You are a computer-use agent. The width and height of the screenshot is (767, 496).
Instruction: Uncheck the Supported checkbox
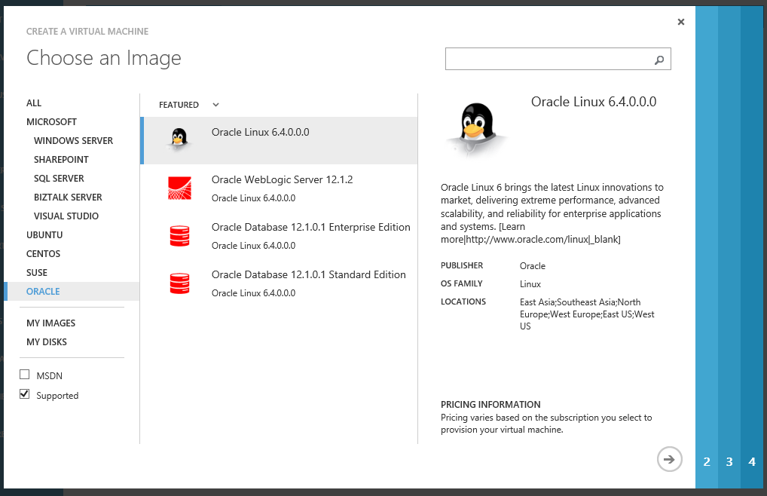[x=25, y=394]
